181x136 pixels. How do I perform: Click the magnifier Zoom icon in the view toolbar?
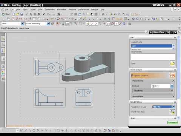[x=84, y=14]
